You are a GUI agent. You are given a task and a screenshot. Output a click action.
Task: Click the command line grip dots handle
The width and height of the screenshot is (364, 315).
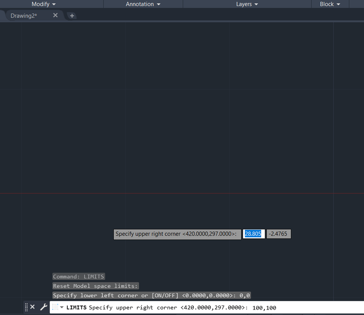(x=25, y=307)
